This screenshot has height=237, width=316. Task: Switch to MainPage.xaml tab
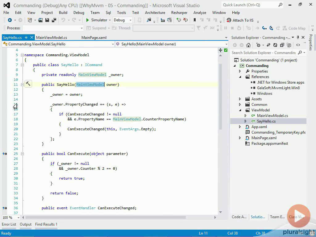tap(94, 37)
